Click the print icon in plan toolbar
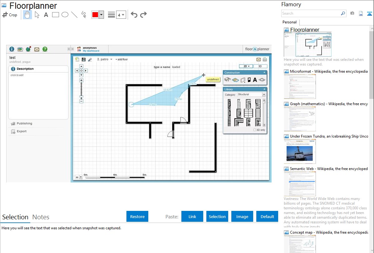This screenshot has width=374, height=253. coord(265,59)
